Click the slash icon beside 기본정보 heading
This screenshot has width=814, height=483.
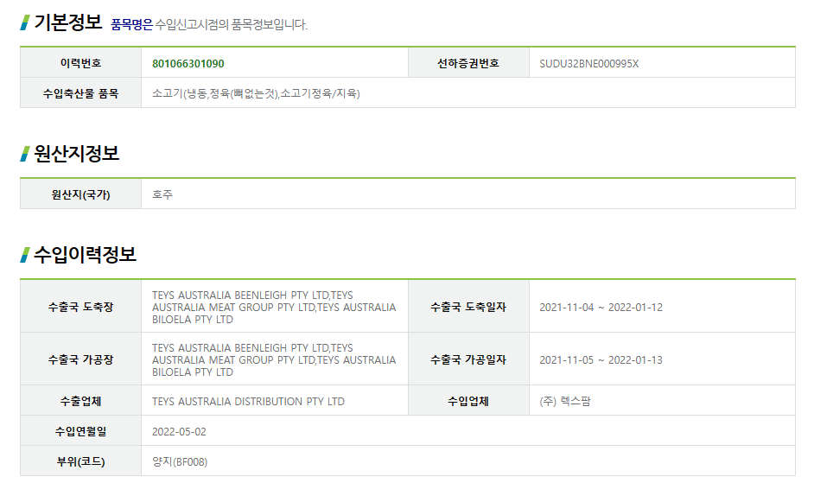[x=25, y=22]
